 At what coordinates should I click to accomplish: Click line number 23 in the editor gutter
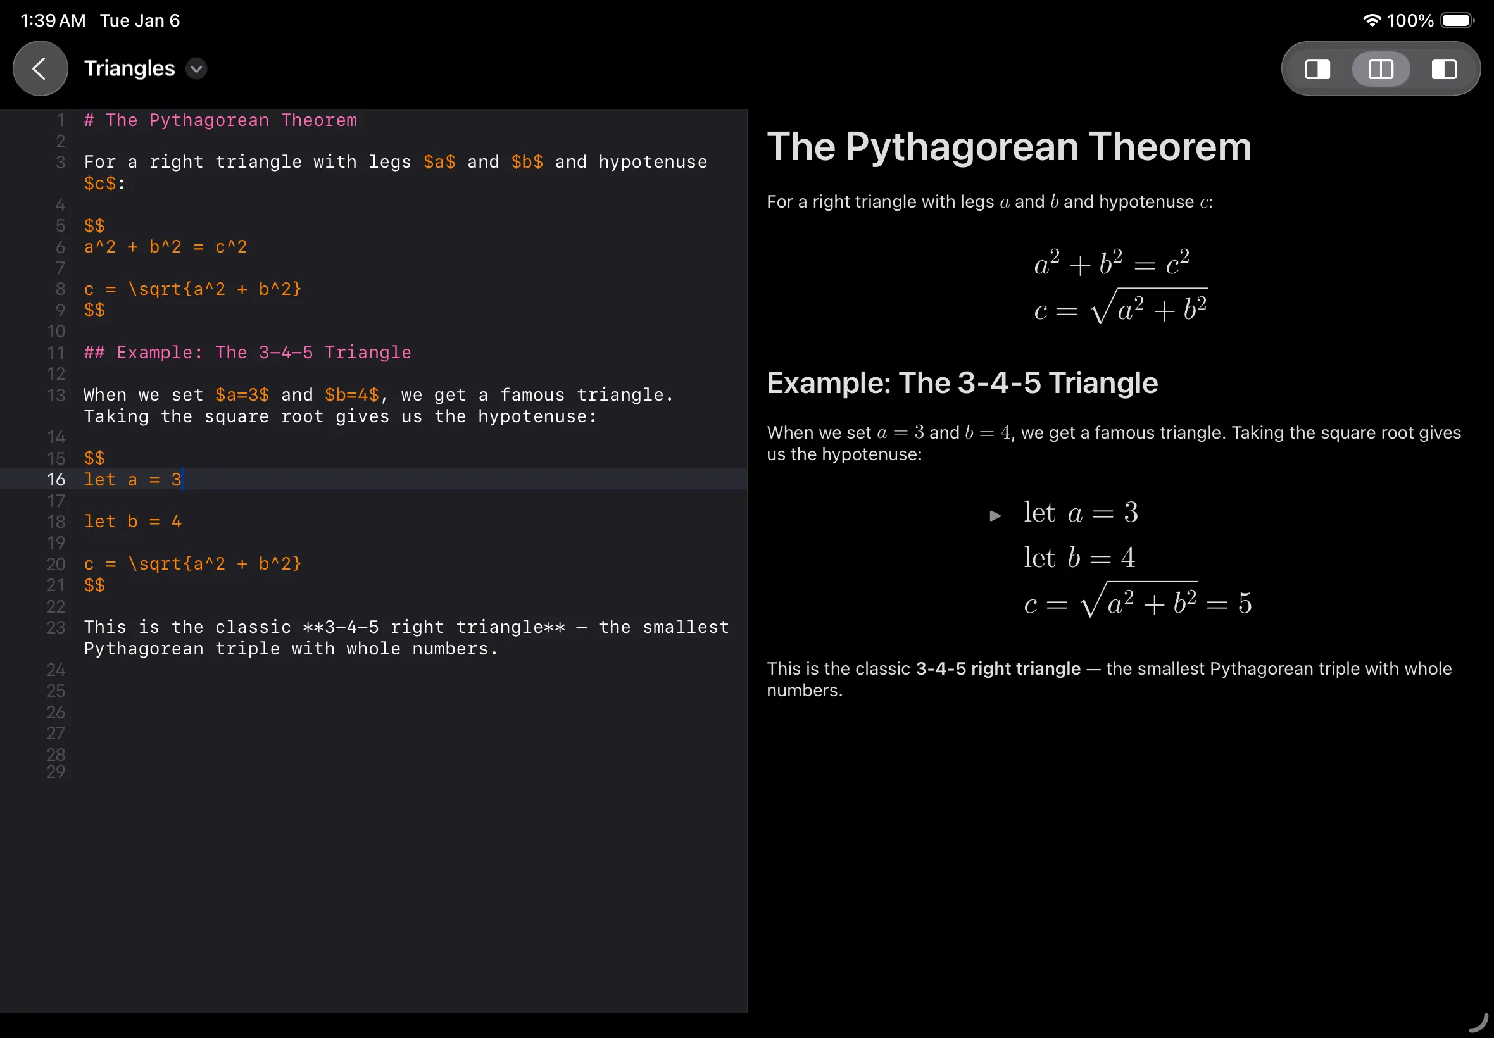click(56, 628)
